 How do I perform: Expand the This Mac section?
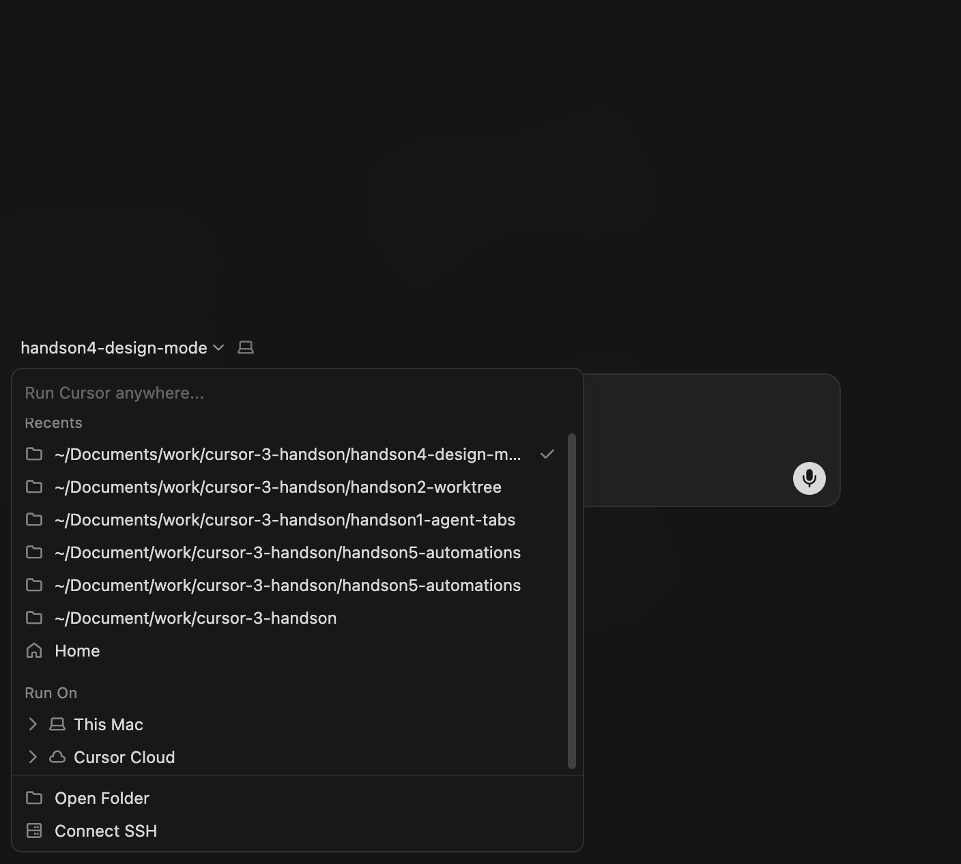click(x=31, y=724)
